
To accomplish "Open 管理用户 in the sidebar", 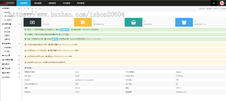I will tap(7, 35).
